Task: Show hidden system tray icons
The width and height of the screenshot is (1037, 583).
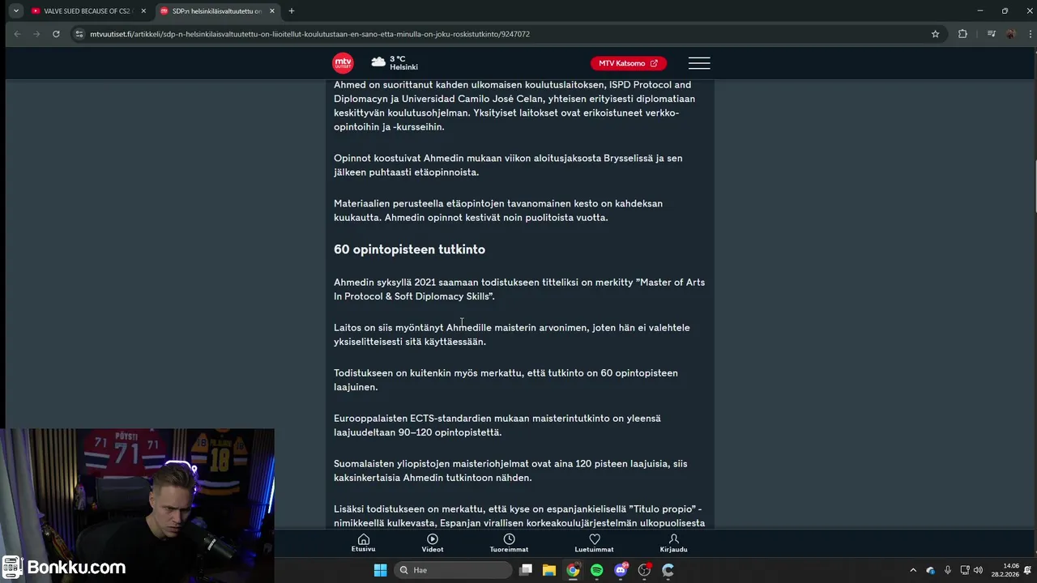Action: [913, 570]
